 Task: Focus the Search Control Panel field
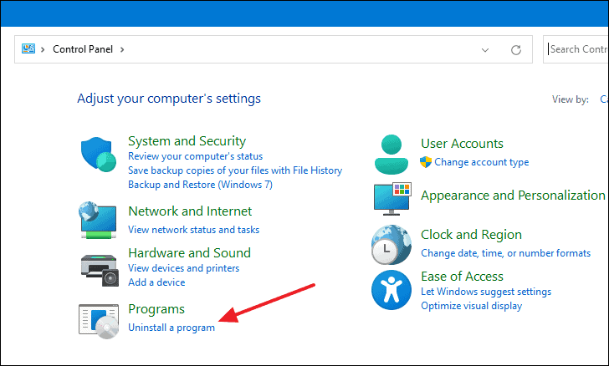coord(576,49)
